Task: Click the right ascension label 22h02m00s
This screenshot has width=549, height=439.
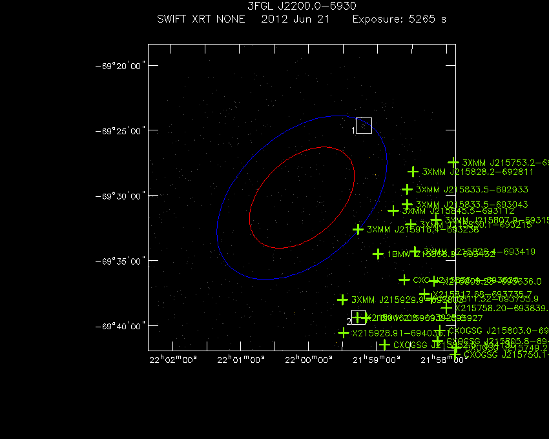Action: click(173, 360)
